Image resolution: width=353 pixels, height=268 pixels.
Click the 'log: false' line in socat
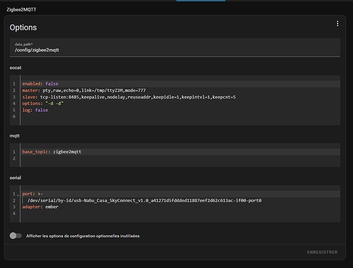(x=35, y=110)
